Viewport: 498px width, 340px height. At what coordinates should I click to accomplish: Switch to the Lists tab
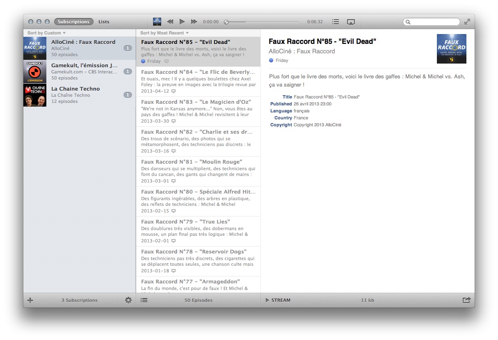point(104,22)
